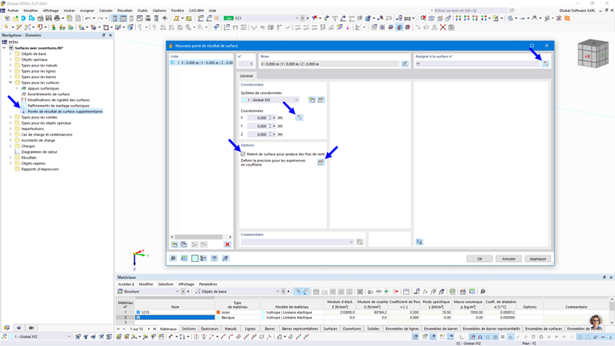615x346 pixels.
Task: Open units and decimals icon in dialog
Action: 184,259
